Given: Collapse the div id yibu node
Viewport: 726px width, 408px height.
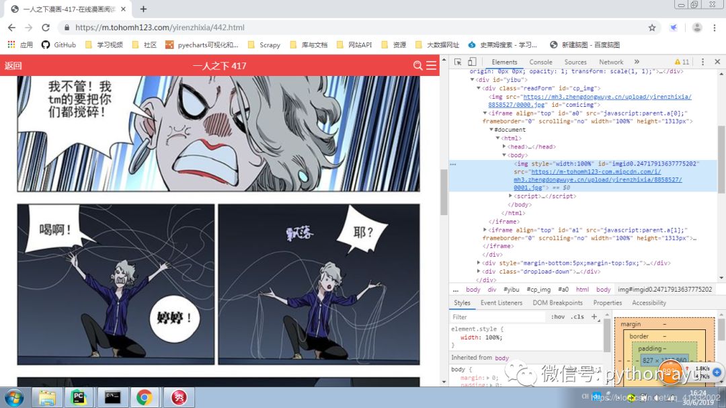Looking at the screenshot, I should coord(473,80).
